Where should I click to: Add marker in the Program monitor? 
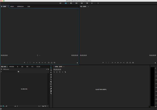pos(103,63)
